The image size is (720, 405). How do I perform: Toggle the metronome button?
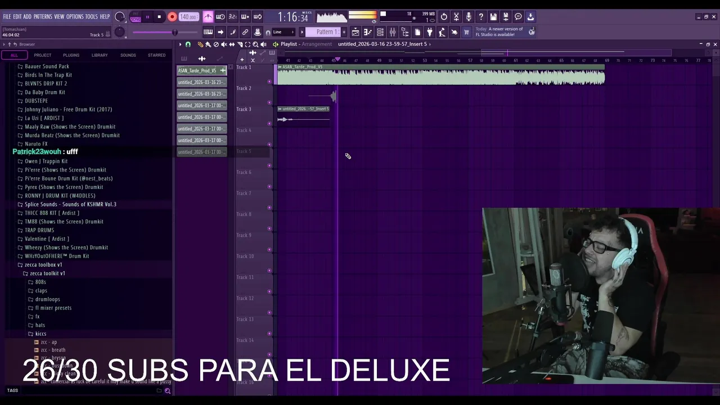208,17
